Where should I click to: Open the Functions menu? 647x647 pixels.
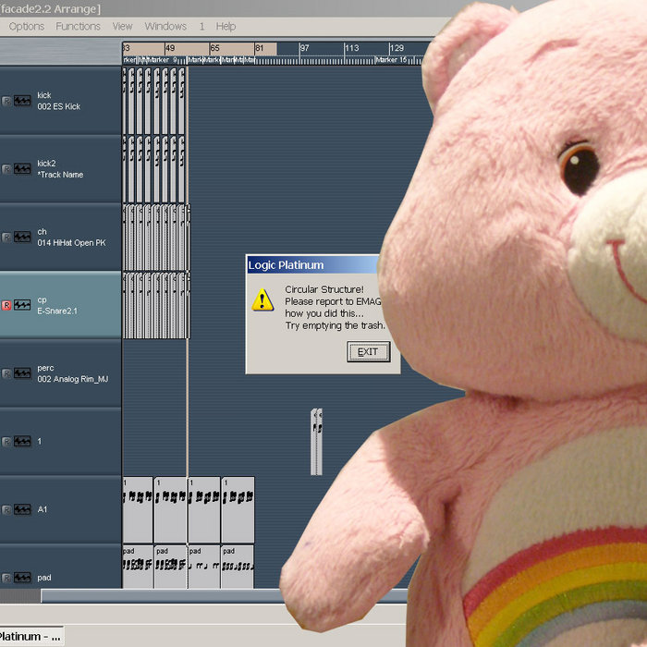click(79, 26)
